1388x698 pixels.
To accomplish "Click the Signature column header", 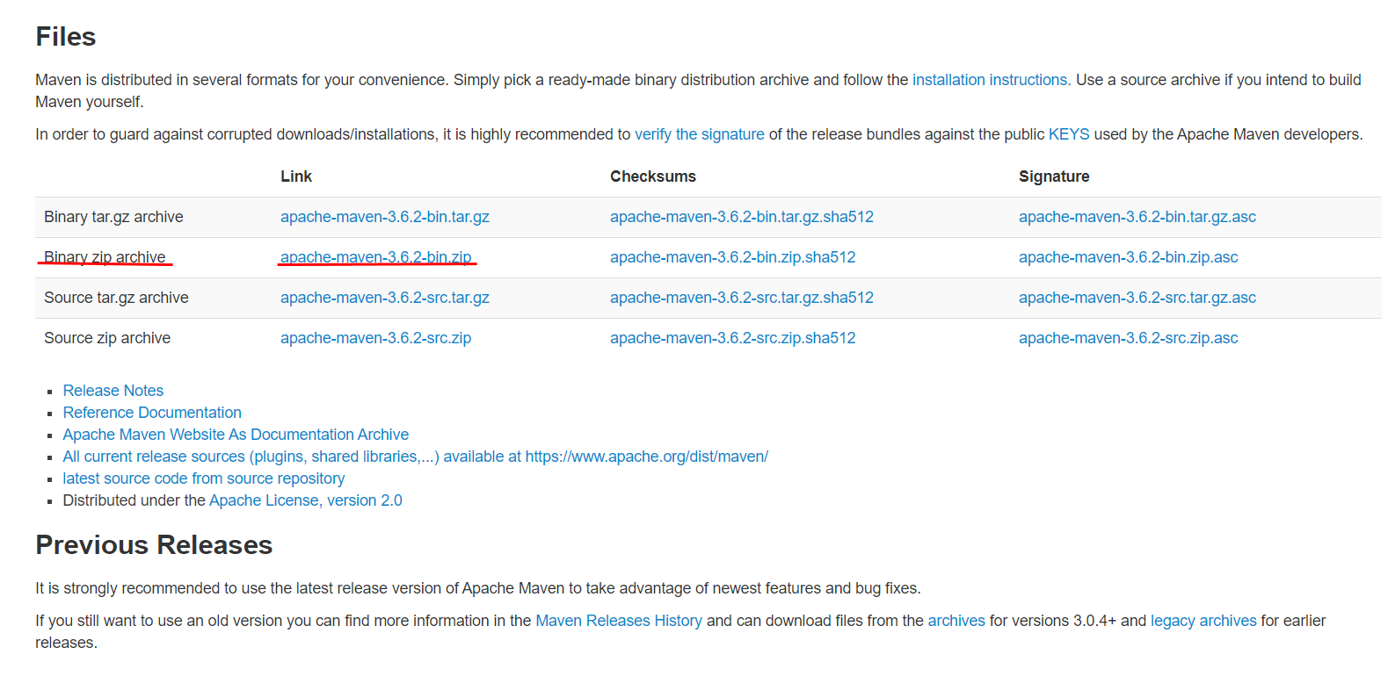I will click(x=1054, y=176).
